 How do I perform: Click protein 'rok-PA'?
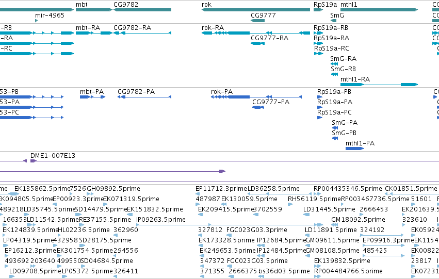click(256, 97)
